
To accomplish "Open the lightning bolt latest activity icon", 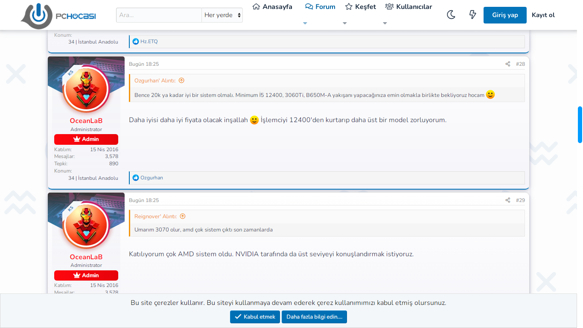I will [472, 15].
